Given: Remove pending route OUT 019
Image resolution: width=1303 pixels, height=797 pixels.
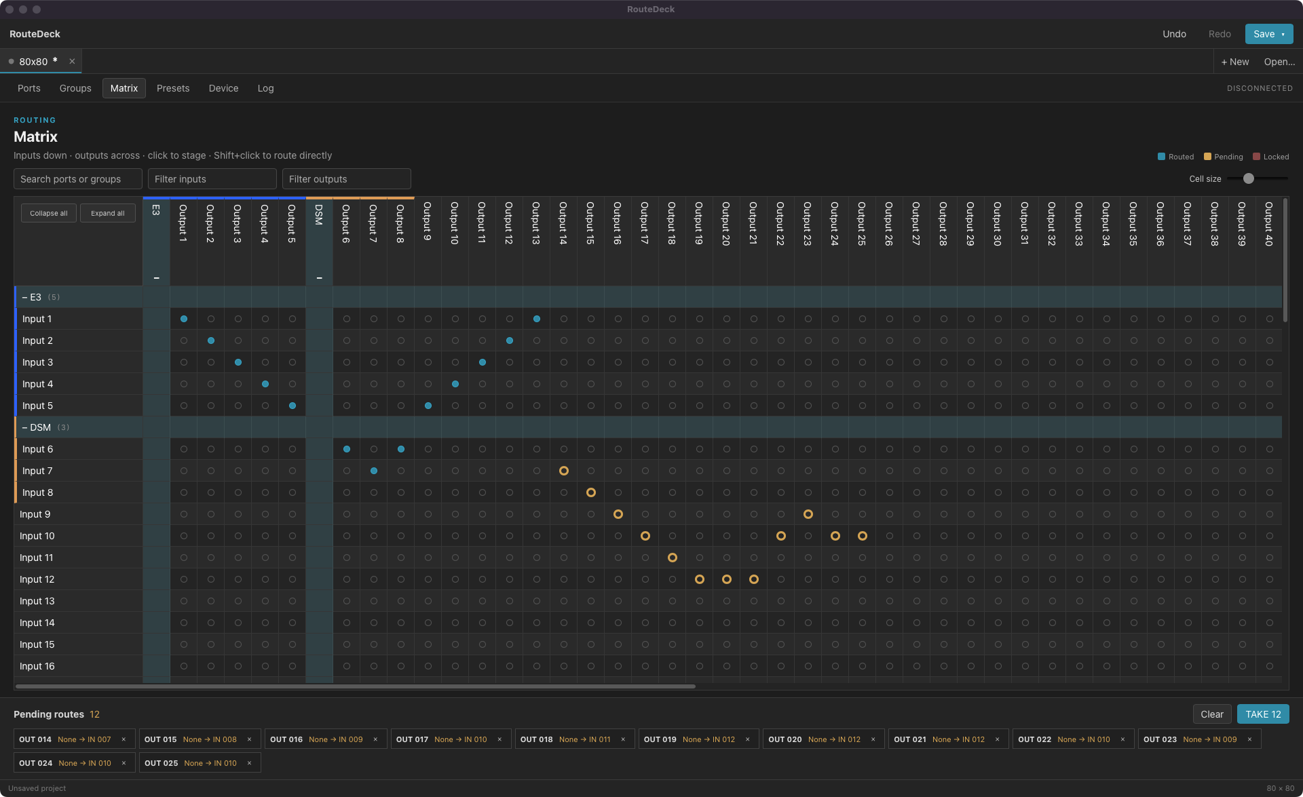Looking at the screenshot, I should [748, 739].
